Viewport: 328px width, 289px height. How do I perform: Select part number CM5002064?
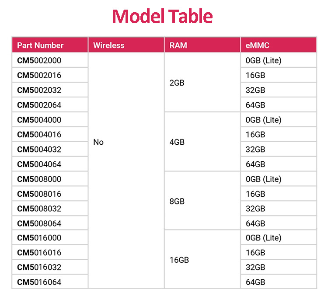click(39, 105)
